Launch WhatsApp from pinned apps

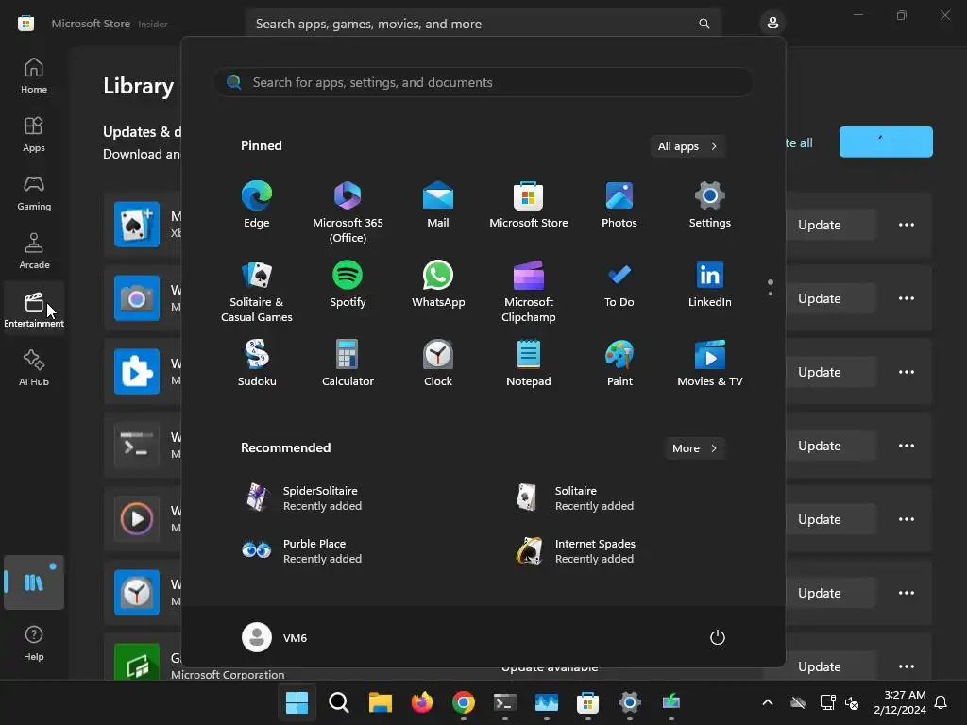tap(438, 285)
